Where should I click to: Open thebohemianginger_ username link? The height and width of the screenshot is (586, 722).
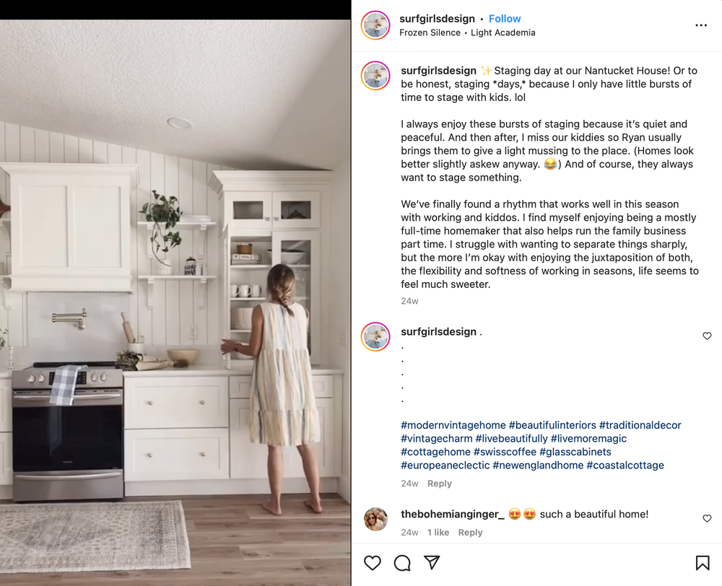pyautogui.click(x=452, y=514)
